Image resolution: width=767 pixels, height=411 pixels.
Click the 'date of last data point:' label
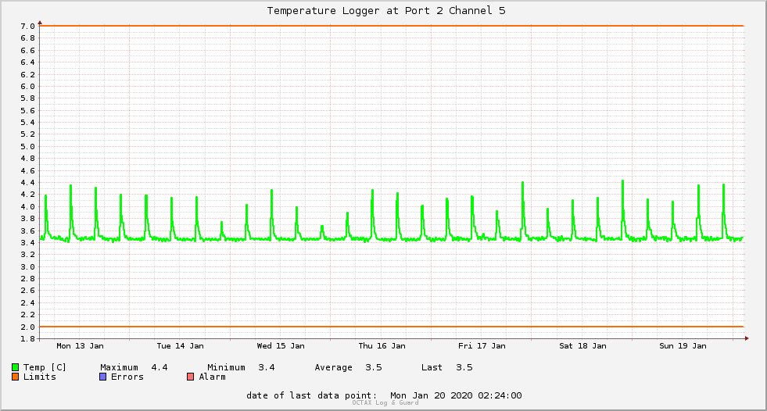pos(312,395)
